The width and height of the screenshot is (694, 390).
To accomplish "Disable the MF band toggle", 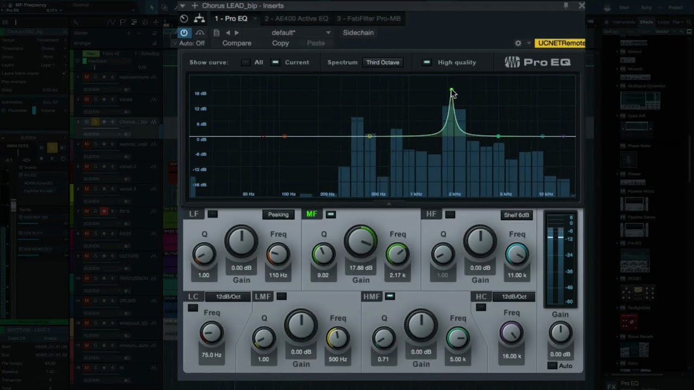I will pos(331,214).
